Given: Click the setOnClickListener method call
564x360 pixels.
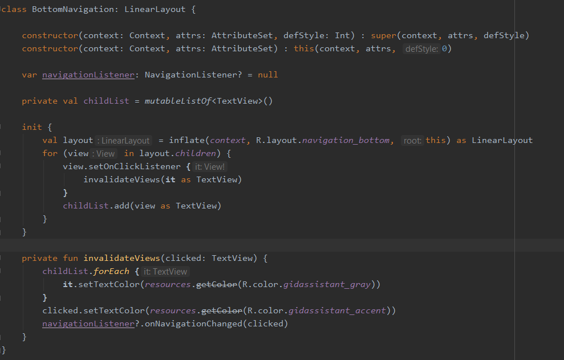Looking at the screenshot, I should (x=135, y=166).
